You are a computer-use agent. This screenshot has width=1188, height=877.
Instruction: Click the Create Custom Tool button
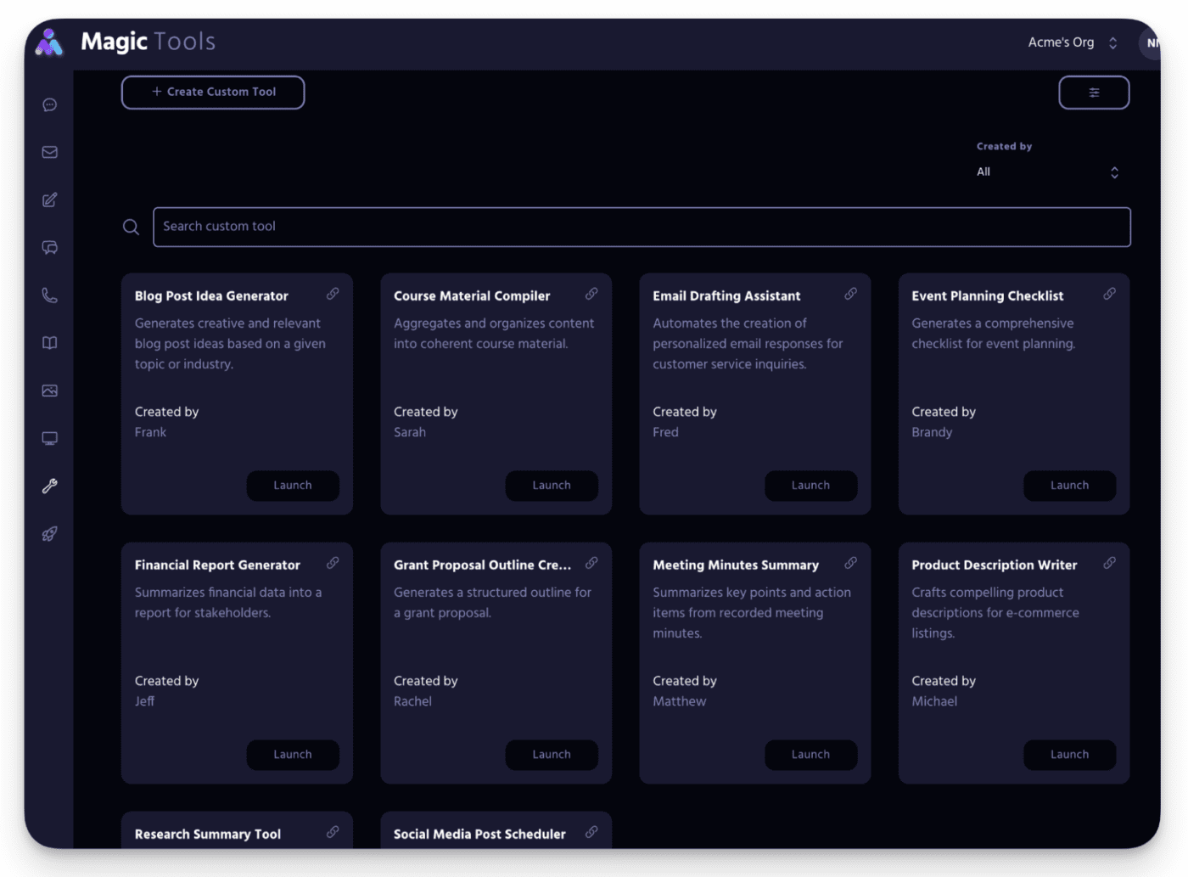point(213,93)
